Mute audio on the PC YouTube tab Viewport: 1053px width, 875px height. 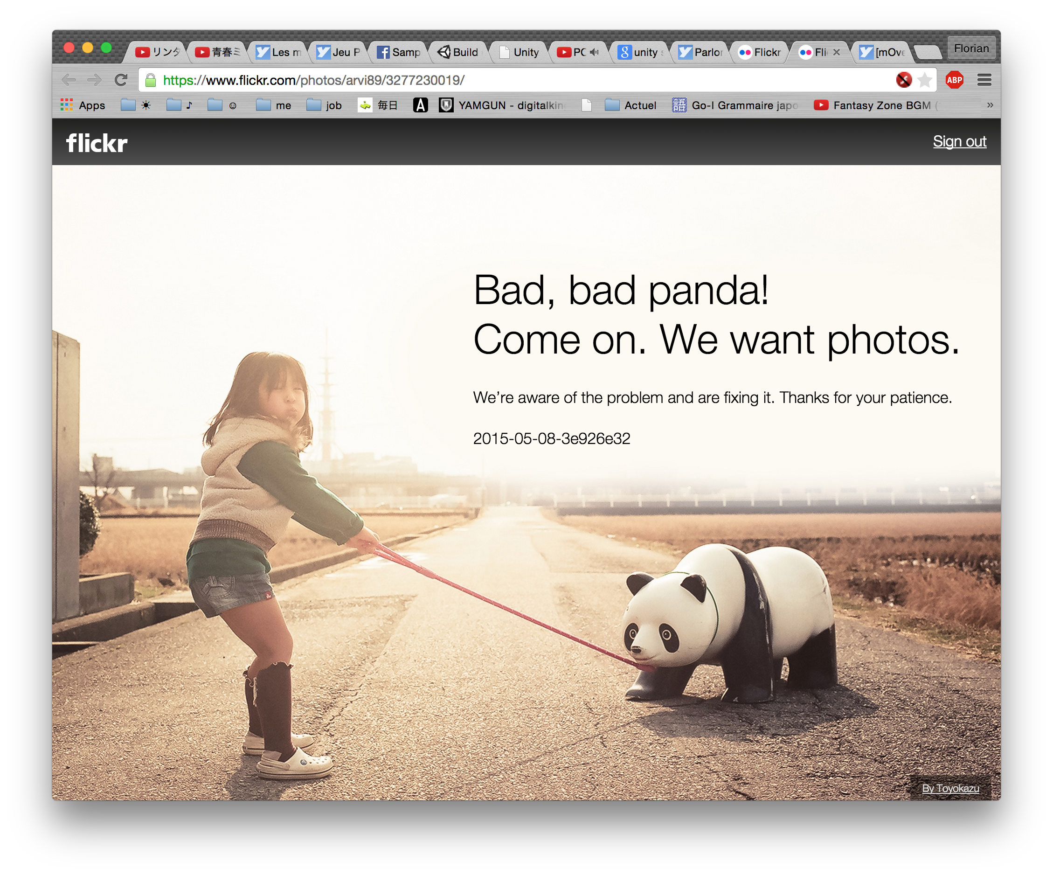[x=595, y=52]
